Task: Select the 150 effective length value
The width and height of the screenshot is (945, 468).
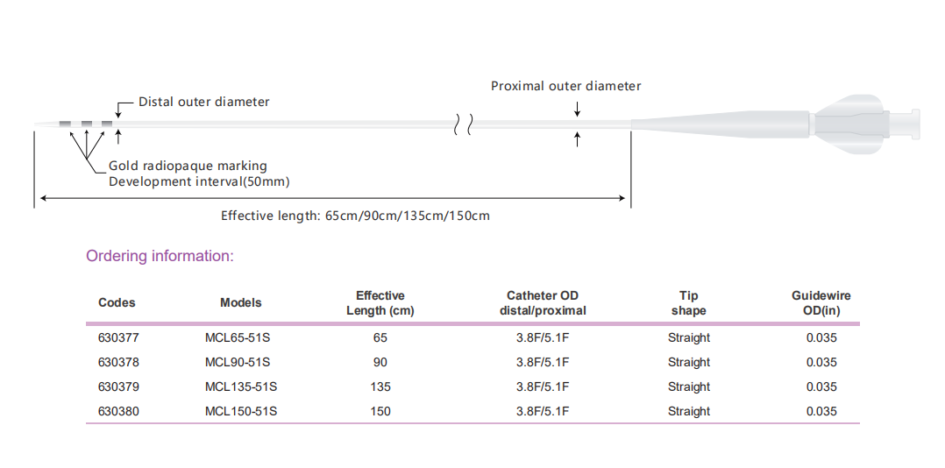Action: pyautogui.click(x=380, y=411)
